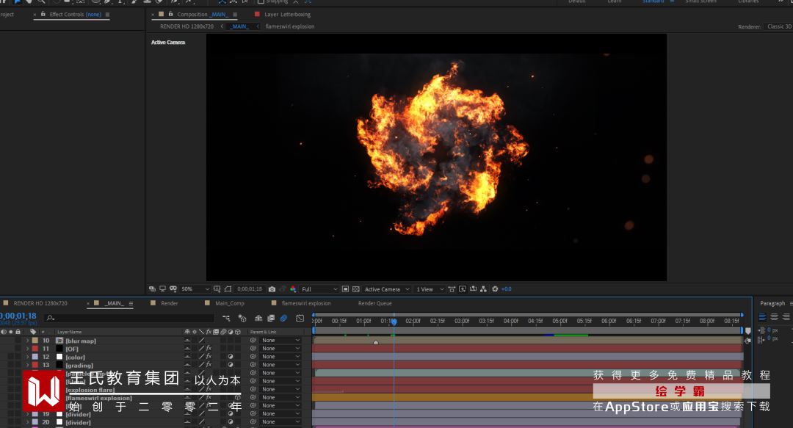This screenshot has width=793, height=428.
Task: Click the current timecode 0;00;01;18 display
Action: (x=18, y=316)
